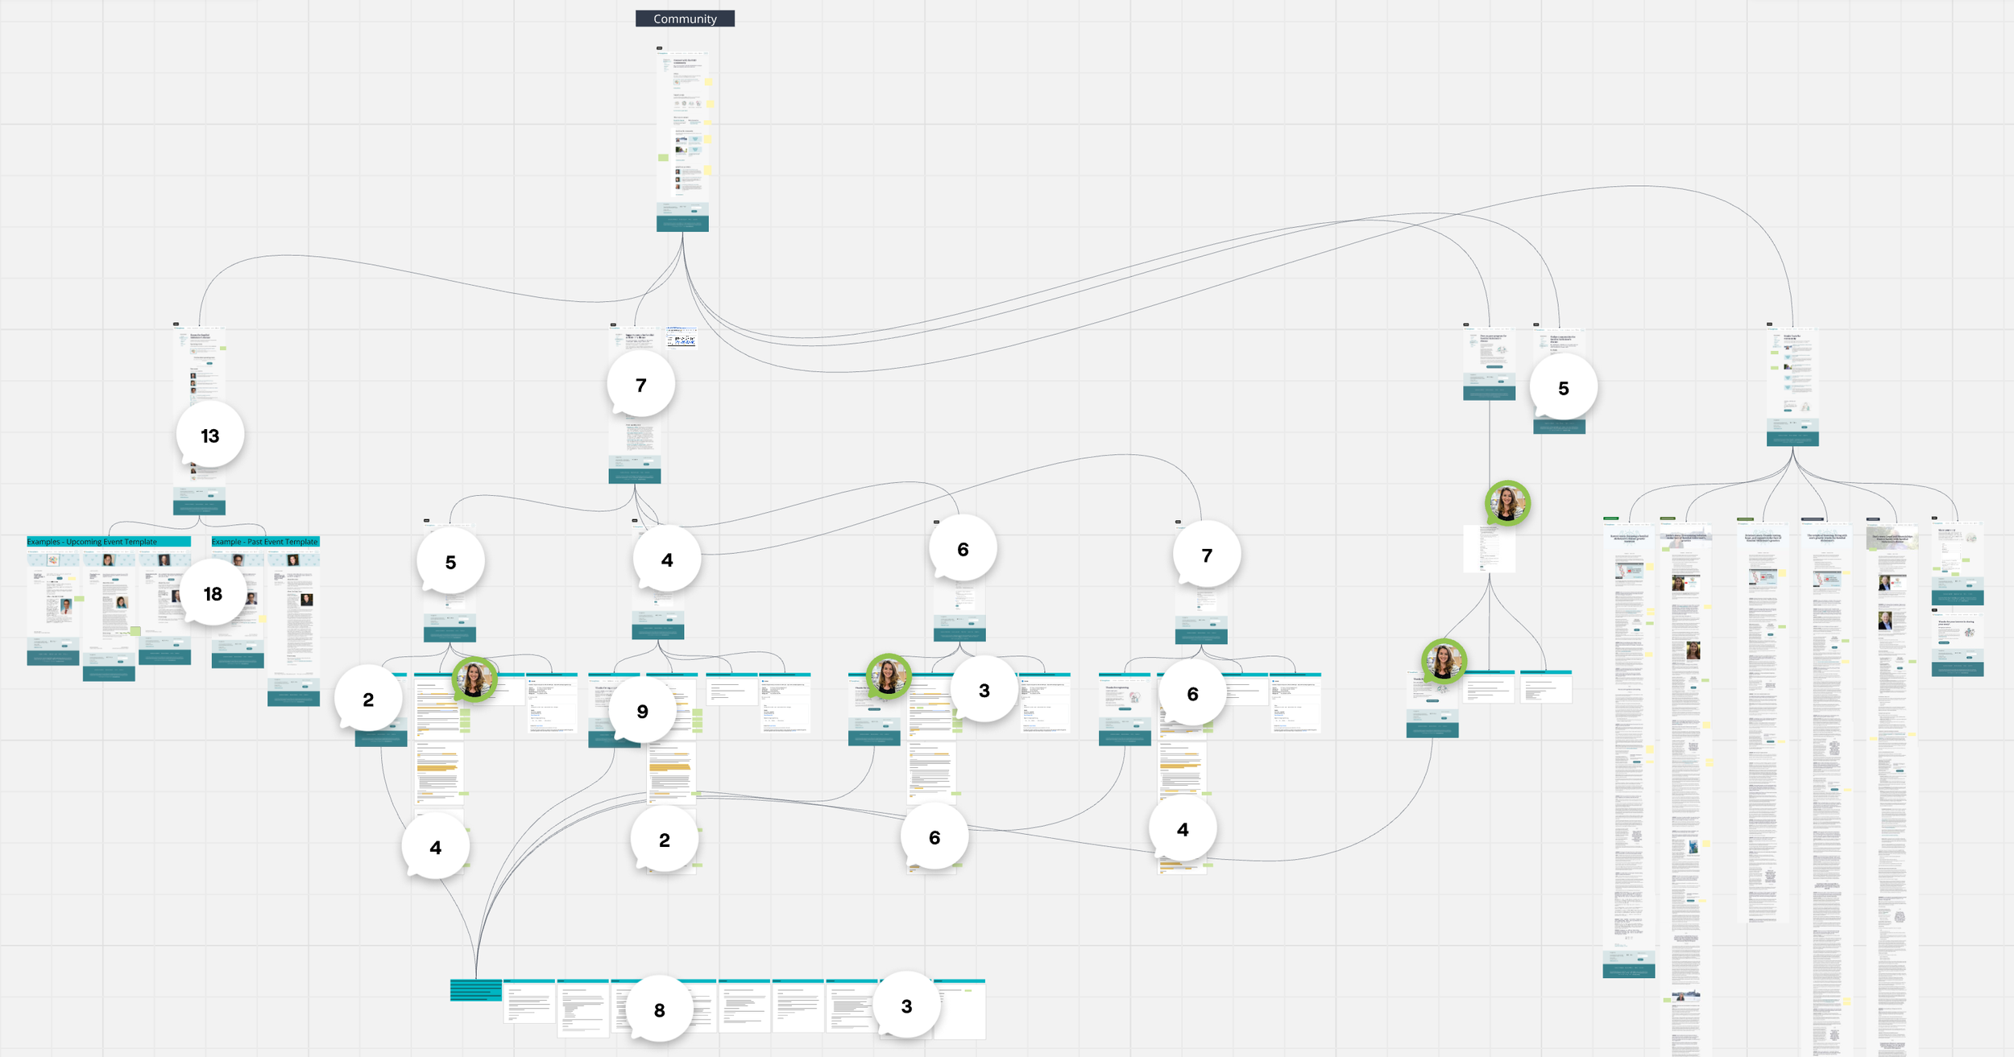Open the comment bubble showing 13
Viewport: 2014px width, 1057px height.
[210, 436]
